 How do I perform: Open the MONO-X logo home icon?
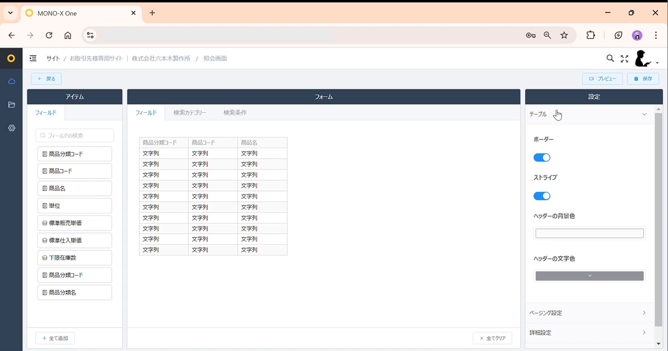click(x=11, y=58)
